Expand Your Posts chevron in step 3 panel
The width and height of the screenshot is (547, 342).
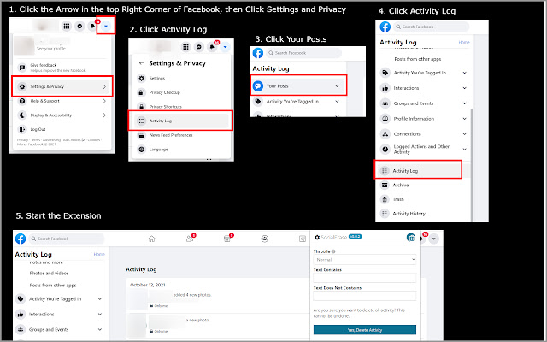(x=337, y=86)
